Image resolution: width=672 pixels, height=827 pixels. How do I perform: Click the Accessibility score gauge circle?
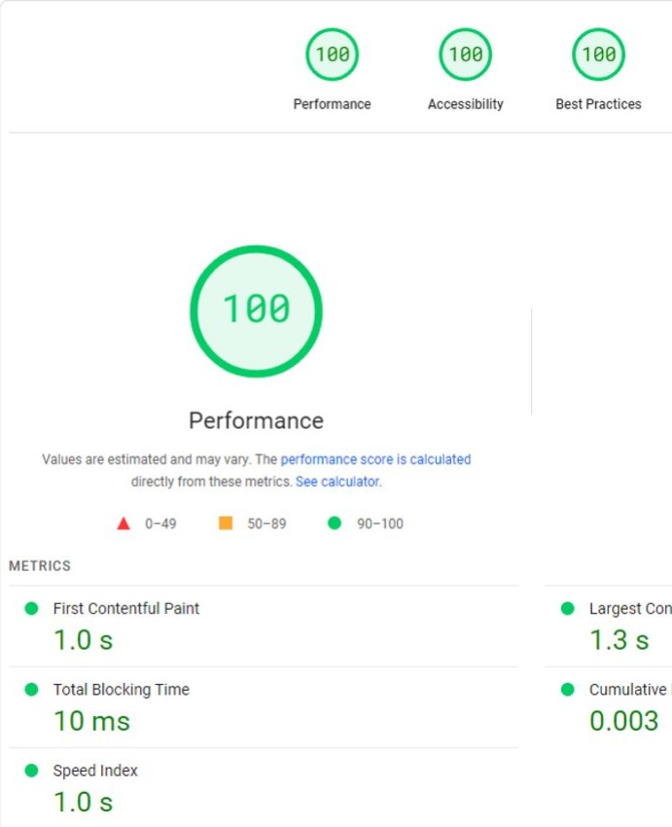pos(465,55)
